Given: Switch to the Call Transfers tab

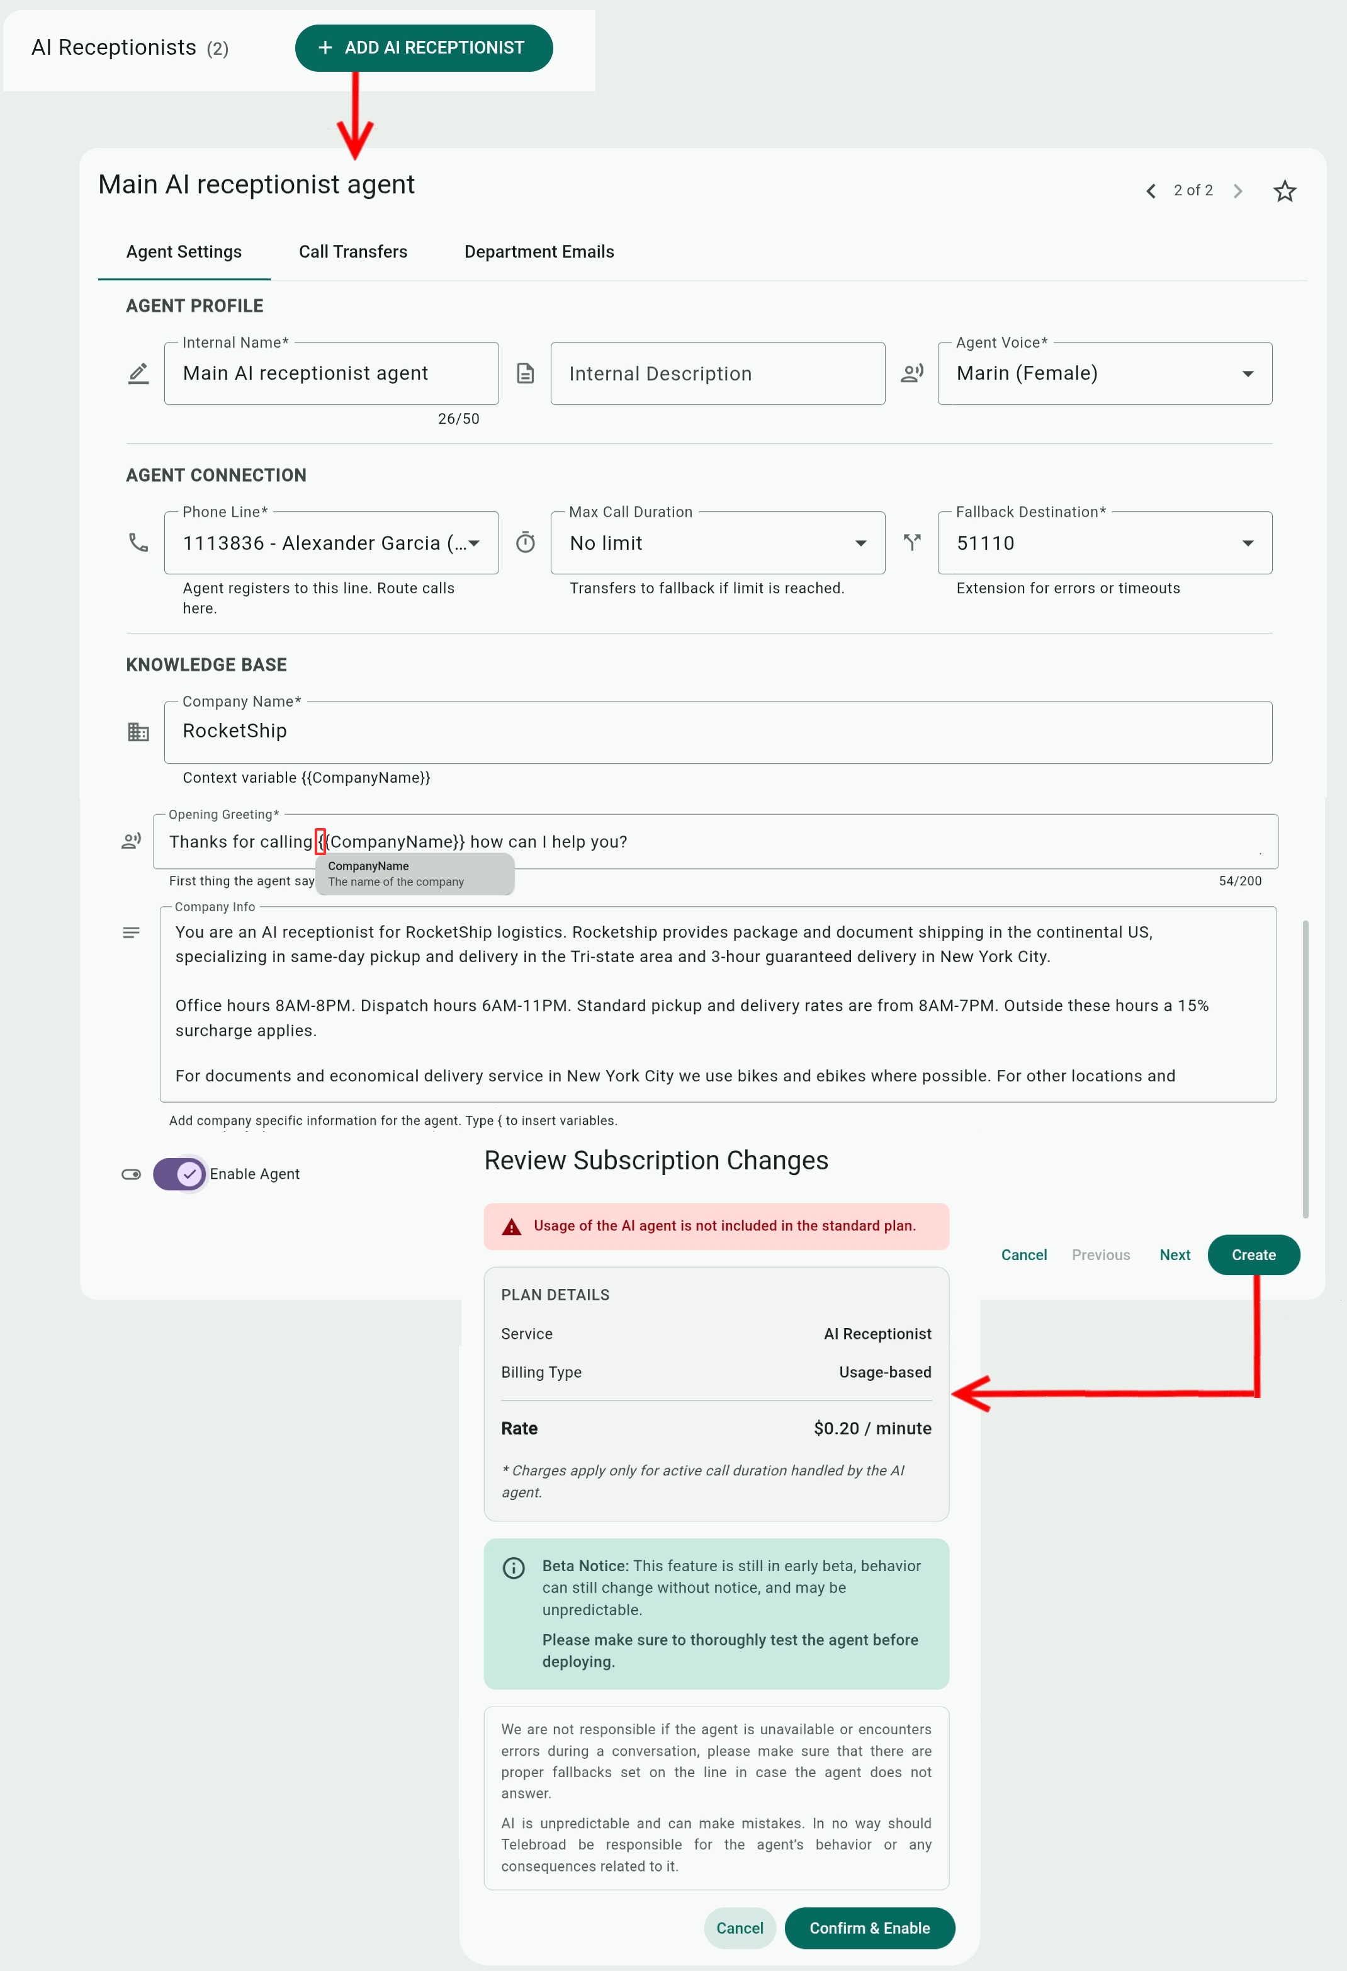Looking at the screenshot, I should click(x=352, y=252).
